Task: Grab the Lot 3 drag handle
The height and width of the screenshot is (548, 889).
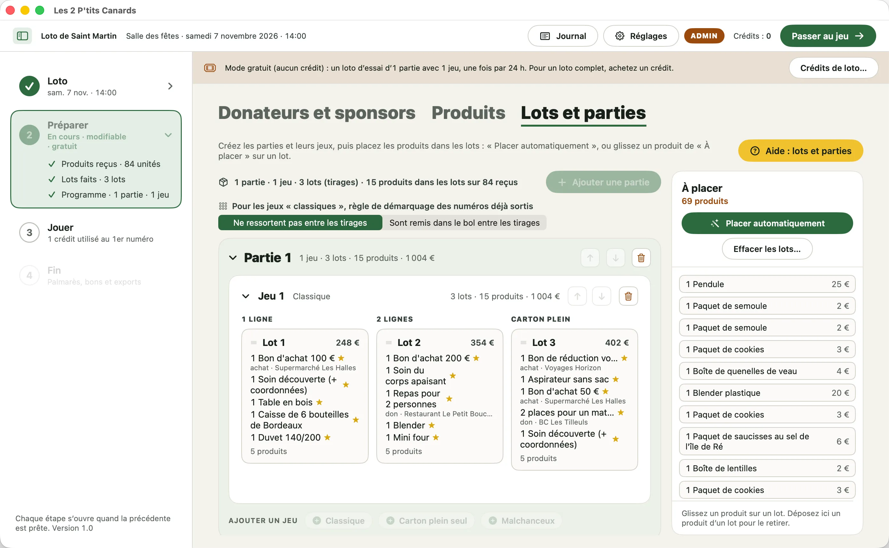Action: click(524, 342)
